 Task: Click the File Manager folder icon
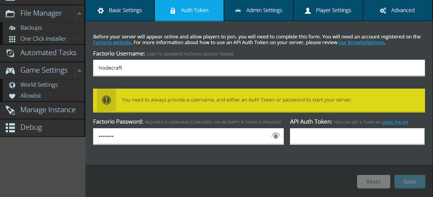(x=10, y=13)
